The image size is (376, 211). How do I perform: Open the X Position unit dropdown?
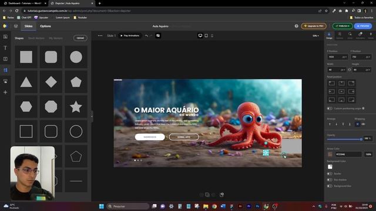(345, 57)
